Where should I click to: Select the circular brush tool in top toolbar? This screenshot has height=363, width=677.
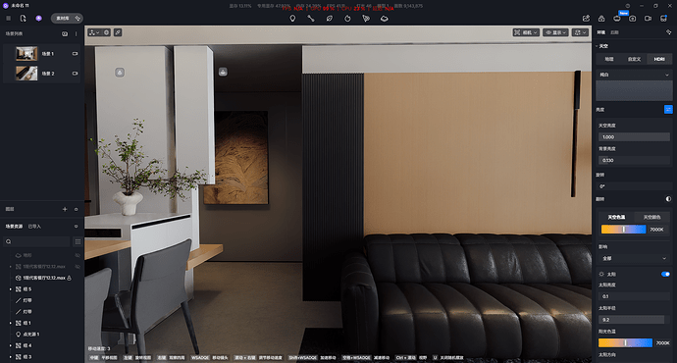(347, 18)
